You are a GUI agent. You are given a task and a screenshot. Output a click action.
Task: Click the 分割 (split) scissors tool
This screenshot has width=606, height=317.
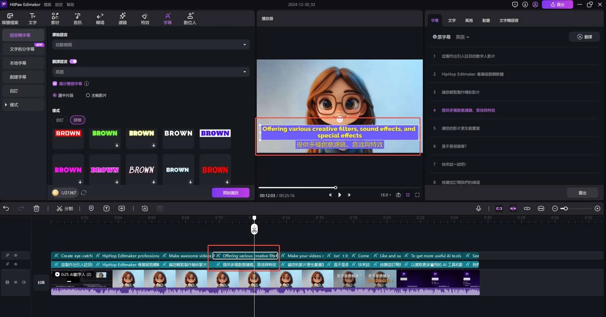(65, 208)
